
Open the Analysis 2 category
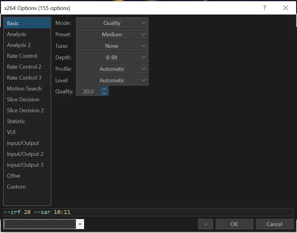pyautogui.click(x=27, y=45)
